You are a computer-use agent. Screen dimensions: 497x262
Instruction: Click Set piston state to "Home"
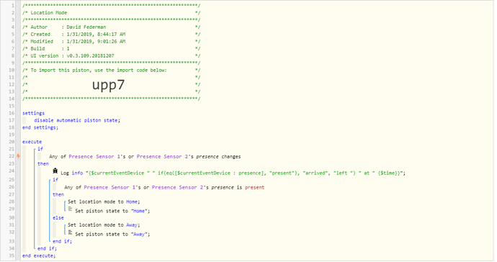[x=112, y=211]
